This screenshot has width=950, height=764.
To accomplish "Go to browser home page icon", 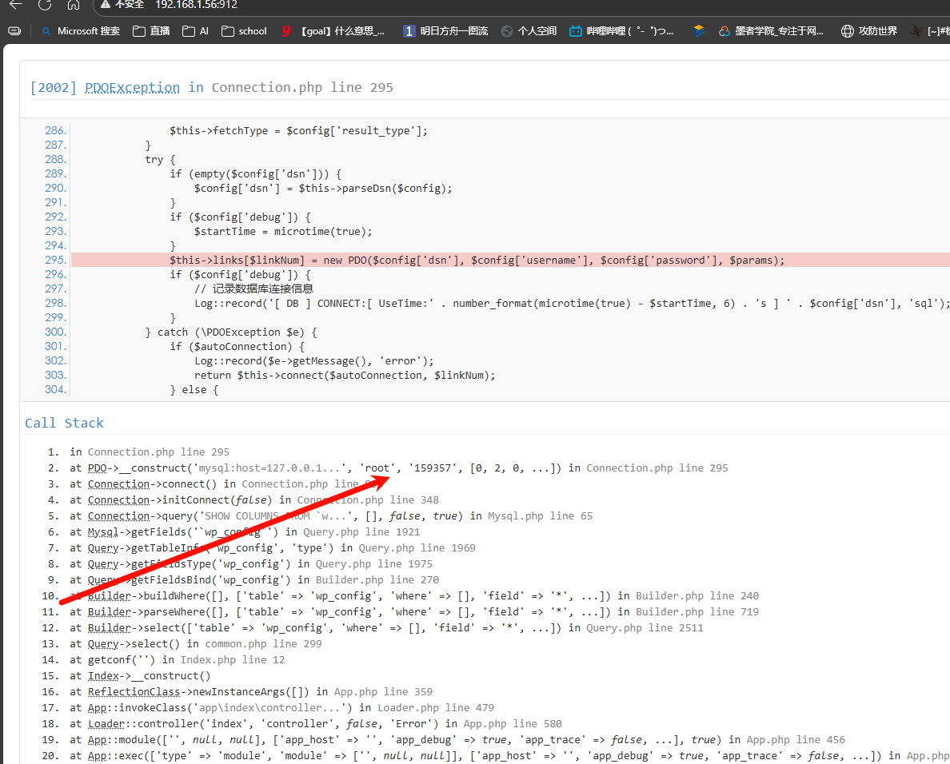I will tap(73, 5).
